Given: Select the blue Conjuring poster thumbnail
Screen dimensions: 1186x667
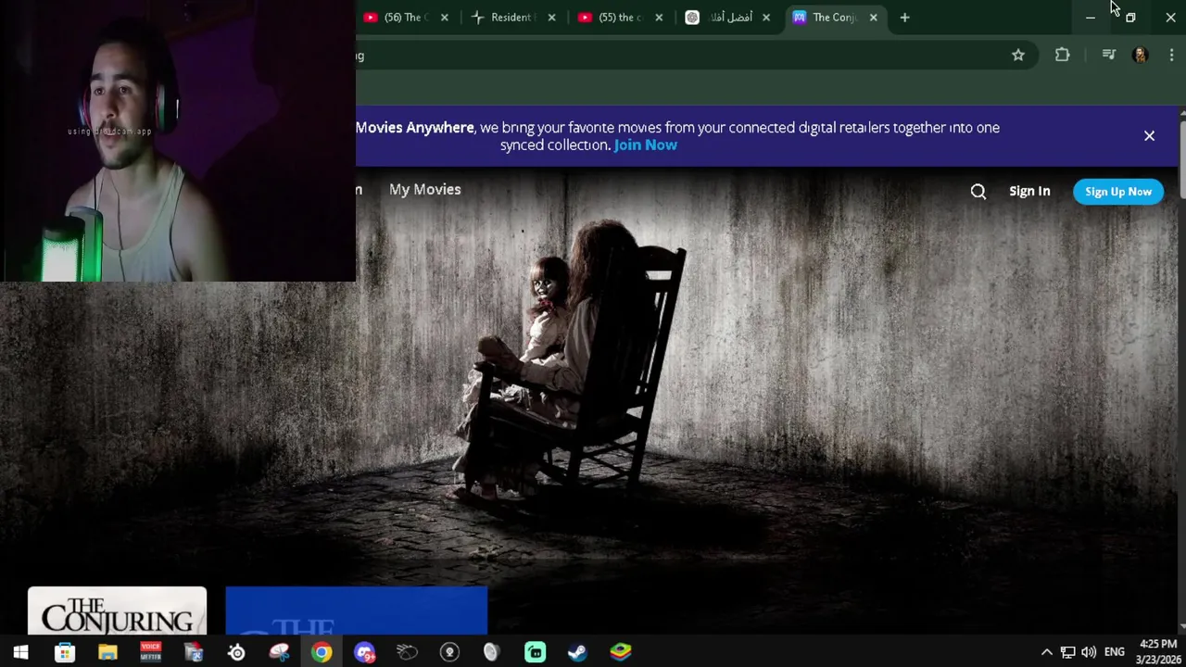Looking at the screenshot, I should coord(357,610).
